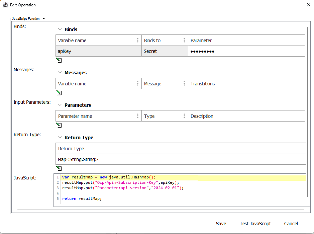Open the Message column options menu

[184, 84]
